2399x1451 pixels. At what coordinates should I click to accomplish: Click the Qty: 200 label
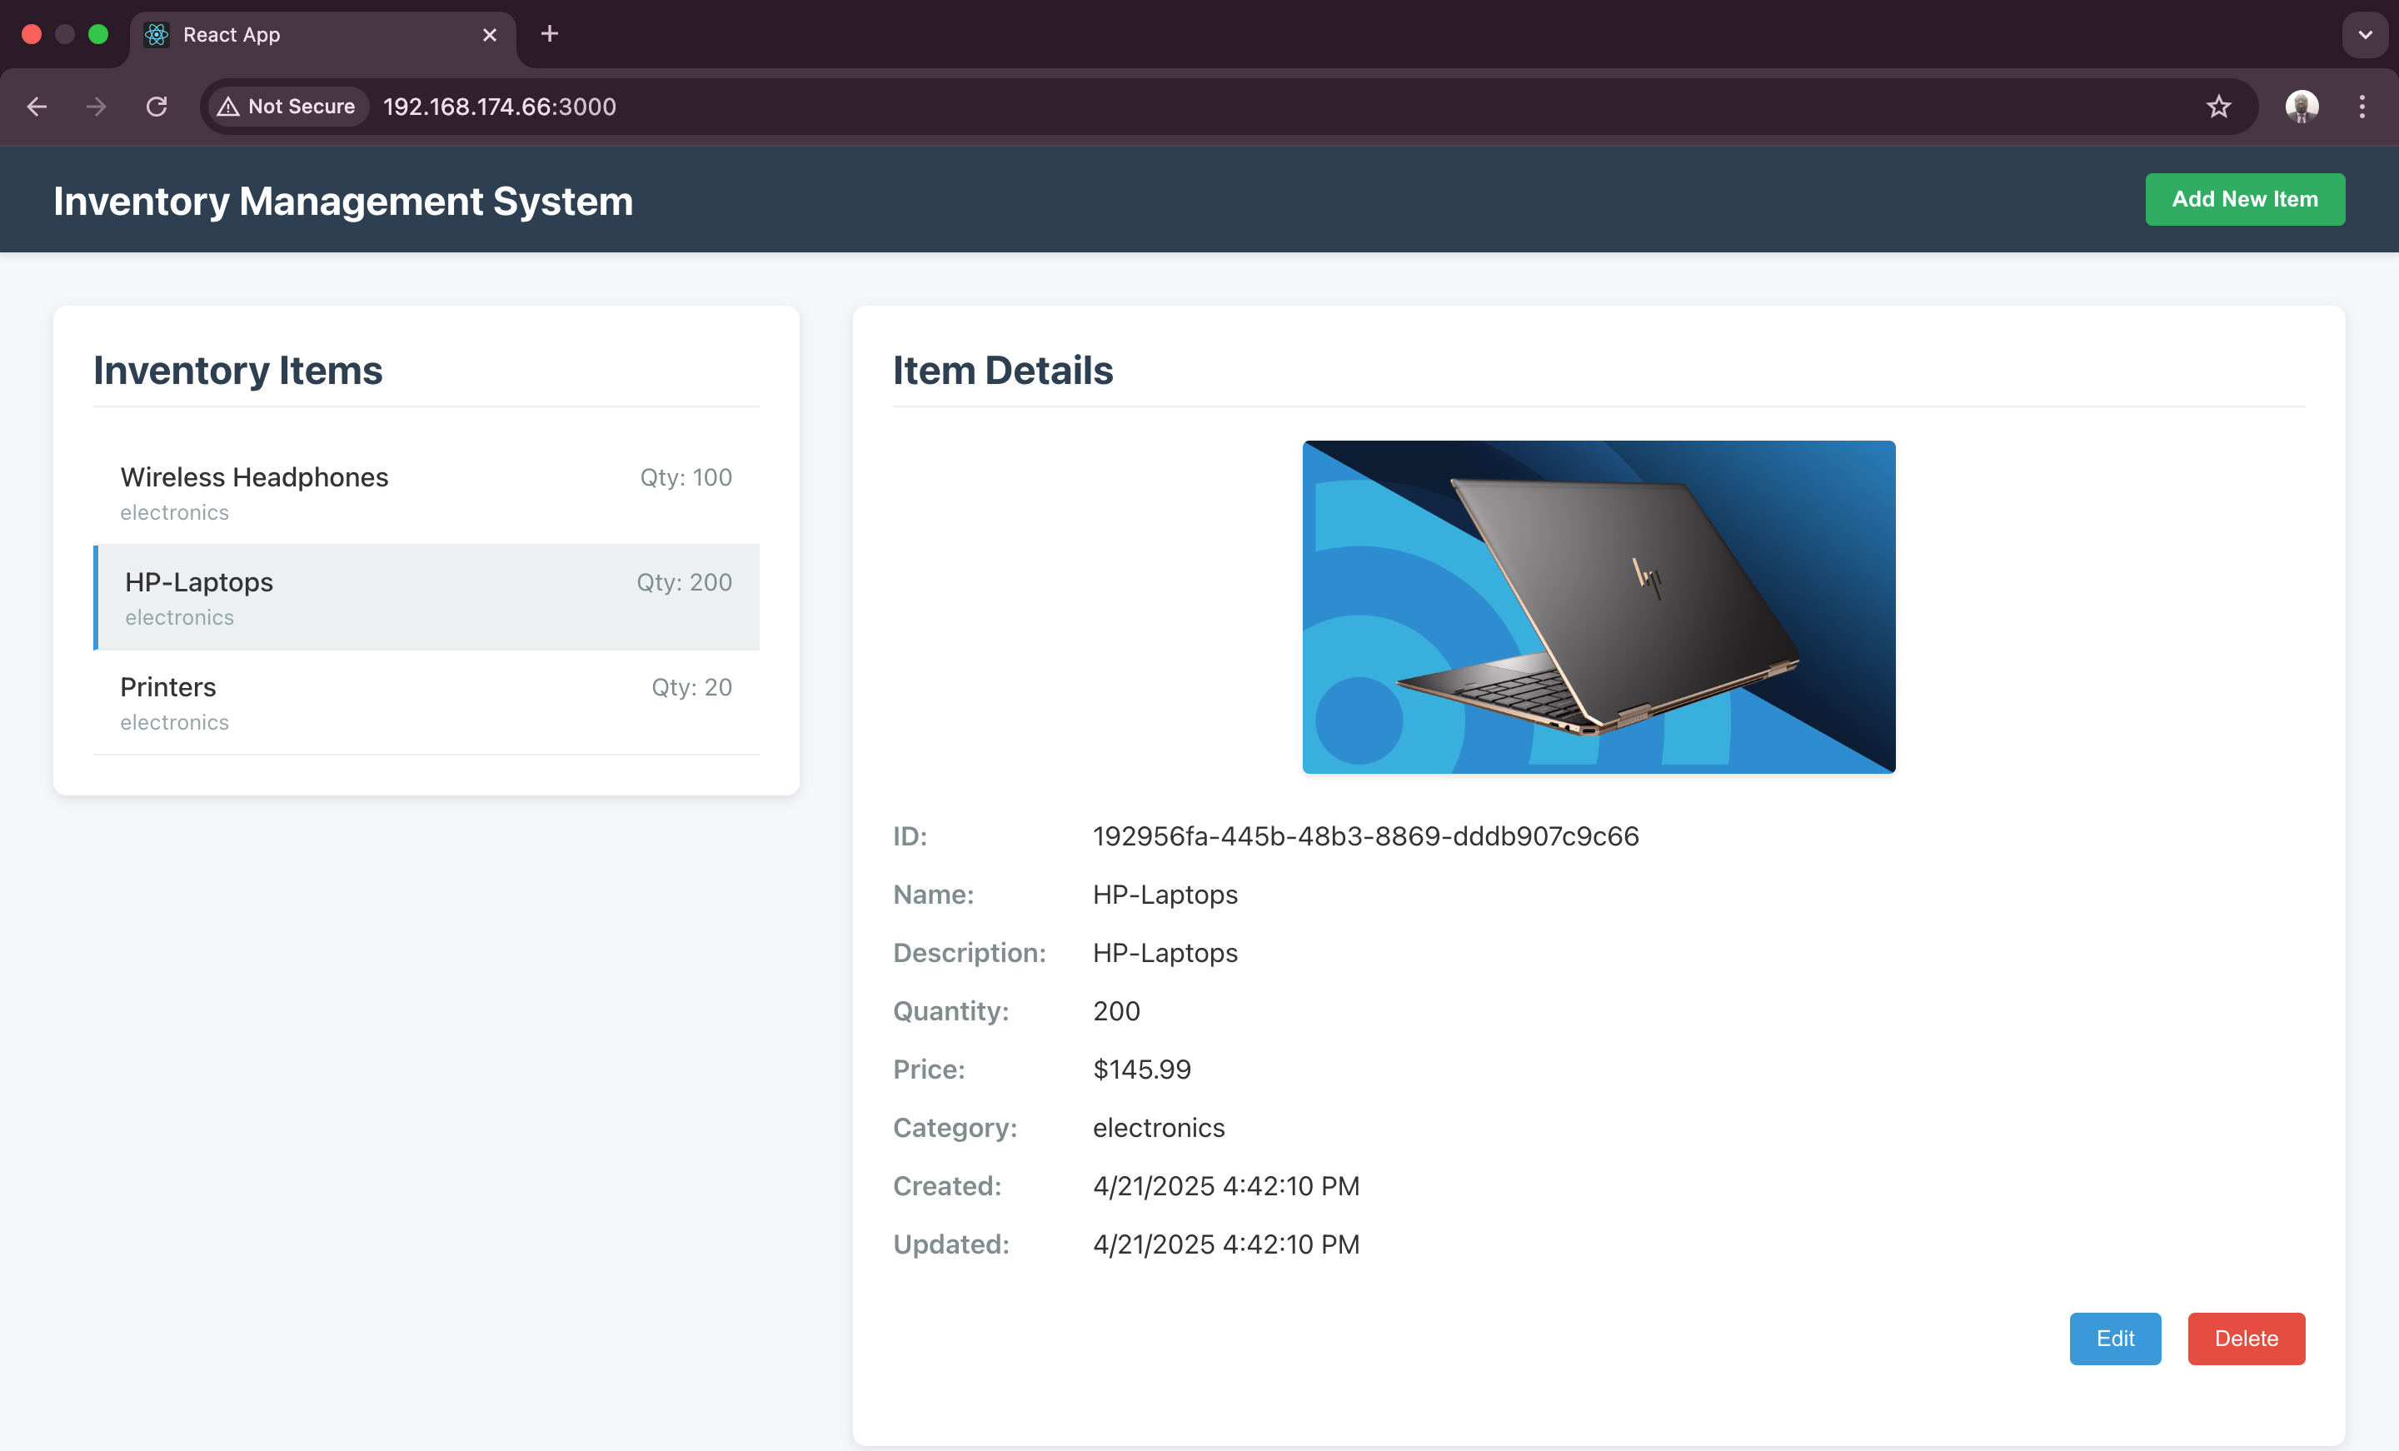(685, 581)
